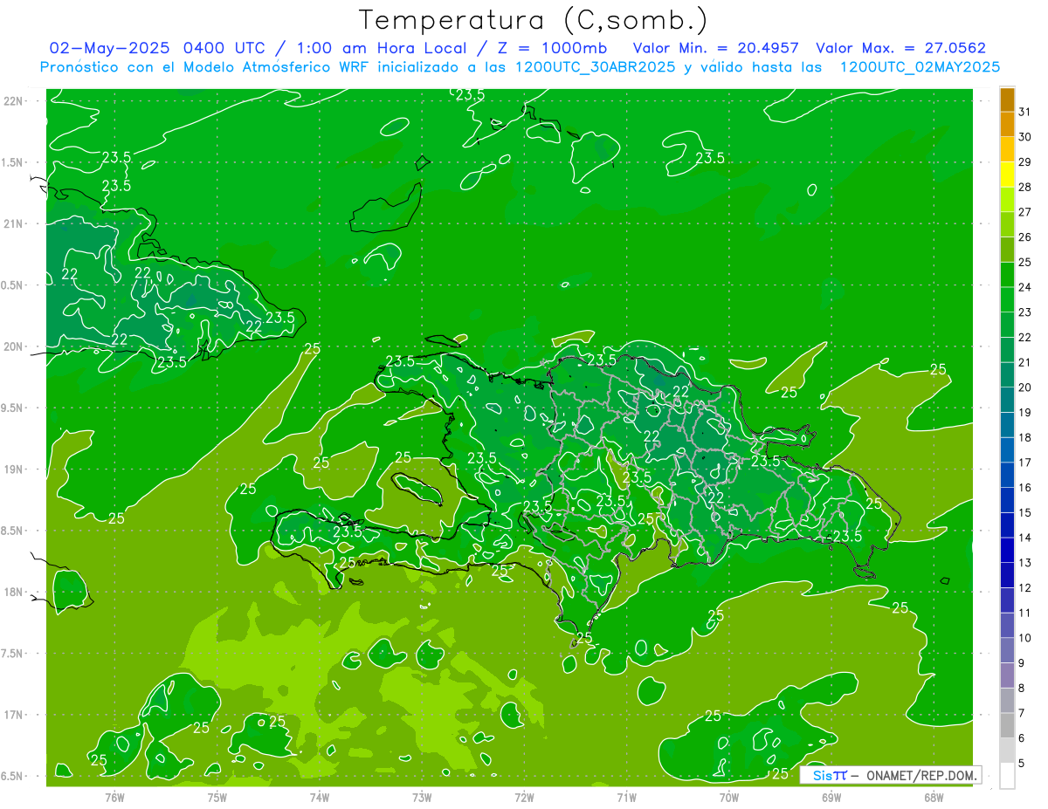Click the '17N' latitude axis label
1048x809 pixels.
click(15, 715)
